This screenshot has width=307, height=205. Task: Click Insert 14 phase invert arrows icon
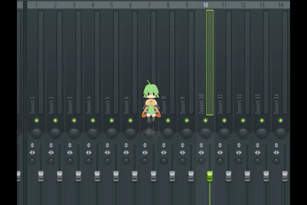[276, 145]
